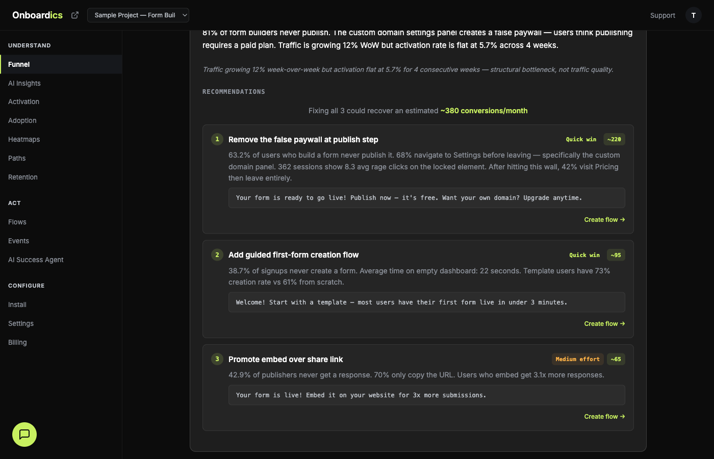
Task: Open the Retention page
Action: pyautogui.click(x=22, y=177)
